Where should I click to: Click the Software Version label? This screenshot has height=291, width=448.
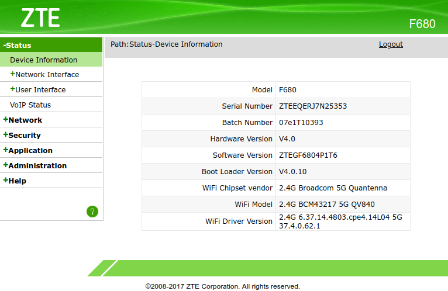[x=243, y=155]
